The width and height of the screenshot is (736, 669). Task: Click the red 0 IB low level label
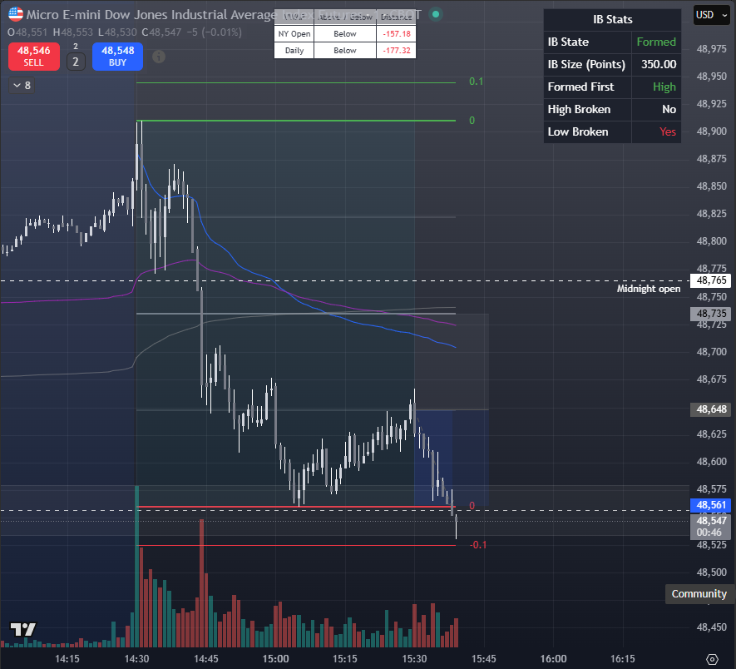click(x=472, y=506)
